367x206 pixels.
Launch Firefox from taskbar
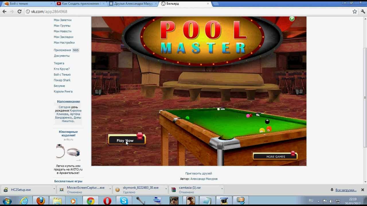point(40,201)
